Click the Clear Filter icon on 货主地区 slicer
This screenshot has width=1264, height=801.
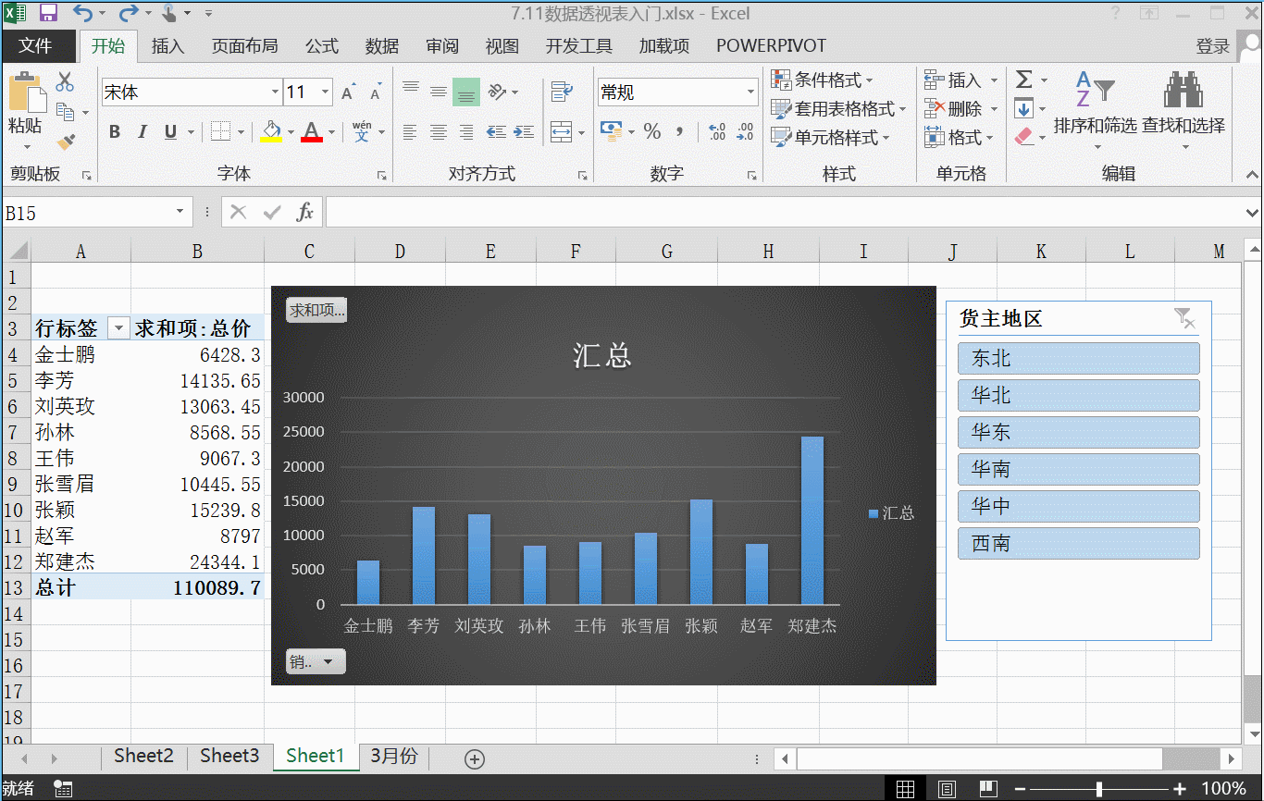pos(1184,319)
